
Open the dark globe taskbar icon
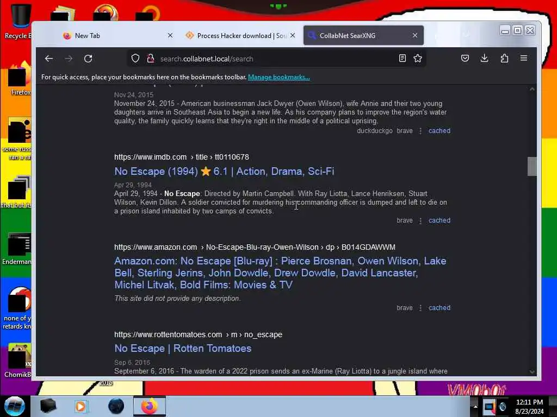(116, 406)
